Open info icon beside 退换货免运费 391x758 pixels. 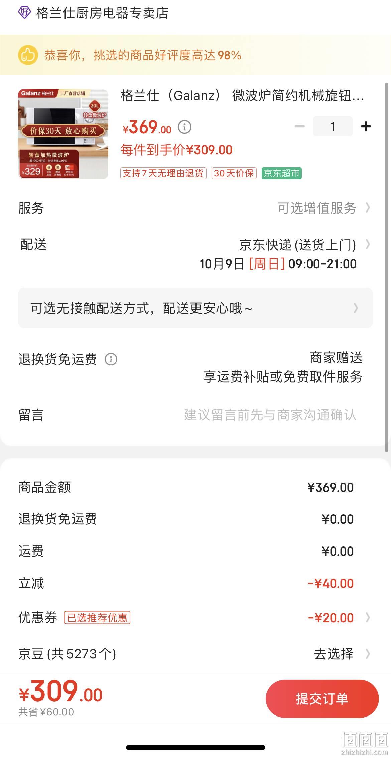[x=111, y=359]
